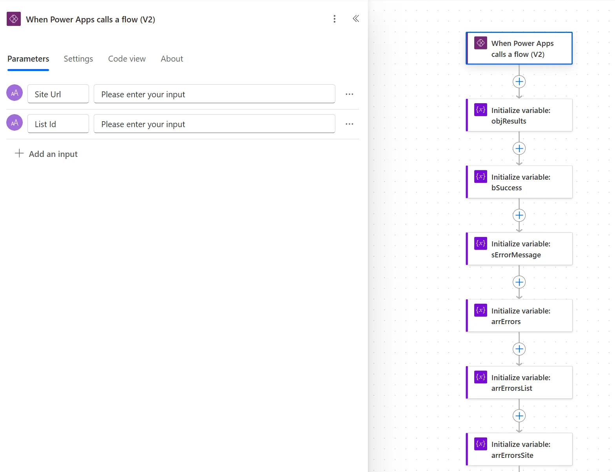This screenshot has width=615, height=472.
Task: Click the variable icon on the arrErrorsSite card
Action: click(x=481, y=444)
